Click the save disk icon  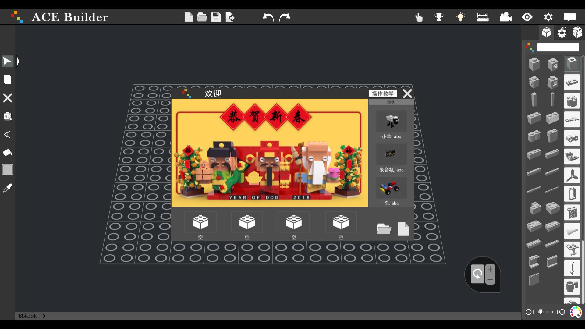click(x=216, y=17)
